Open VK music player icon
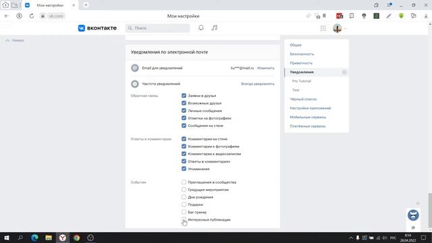 point(215,28)
